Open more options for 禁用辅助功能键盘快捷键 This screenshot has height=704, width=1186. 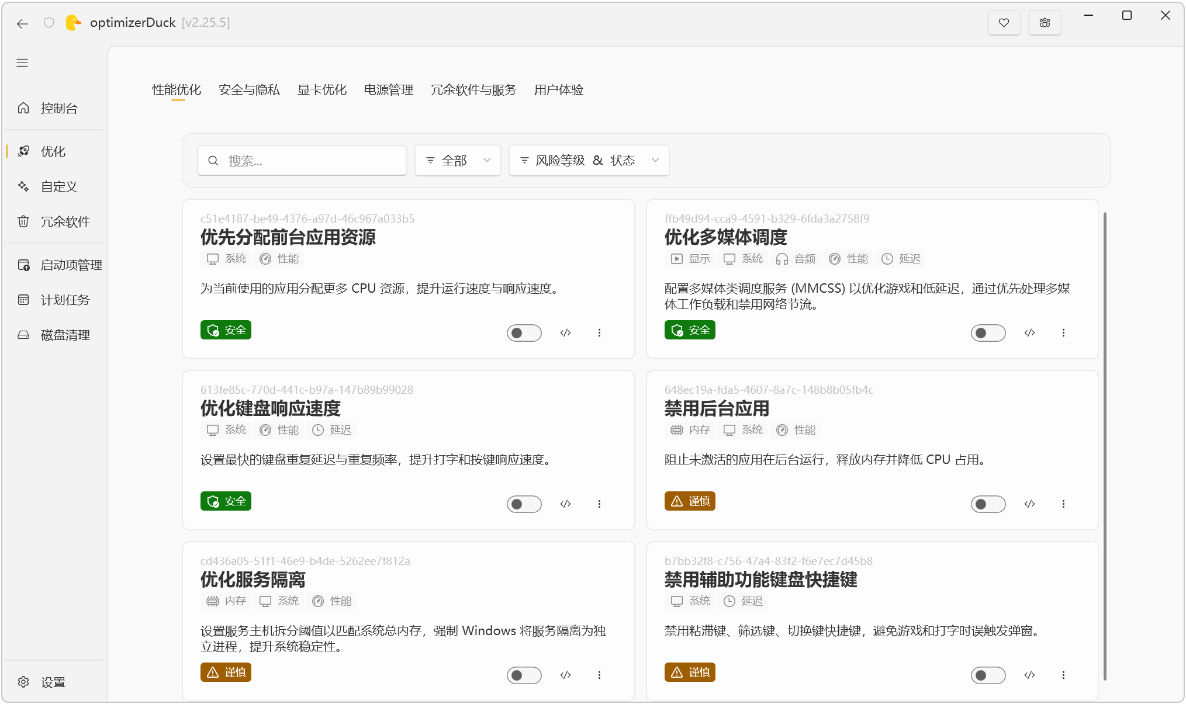1063,675
